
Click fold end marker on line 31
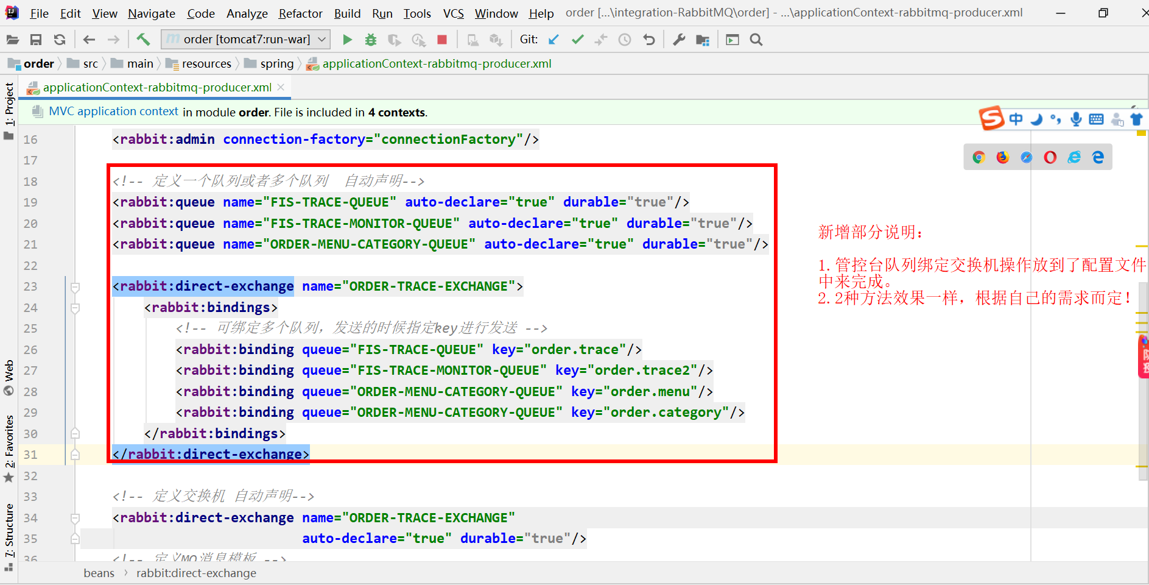click(75, 455)
